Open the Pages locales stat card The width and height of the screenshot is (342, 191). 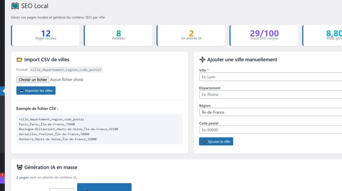tap(46, 35)
